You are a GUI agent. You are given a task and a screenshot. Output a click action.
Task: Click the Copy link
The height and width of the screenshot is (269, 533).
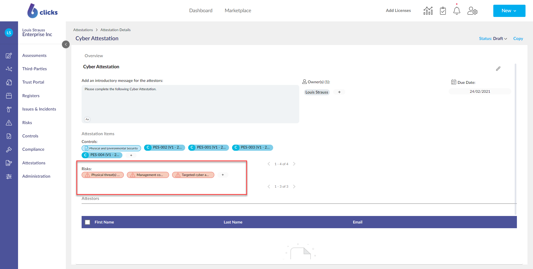coord(518,39)
